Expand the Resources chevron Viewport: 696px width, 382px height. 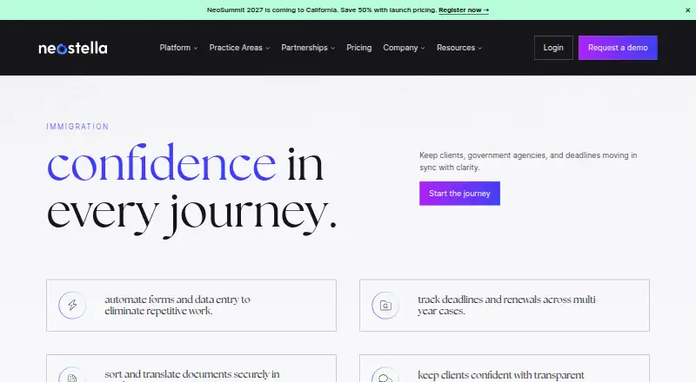coord(479,48)
